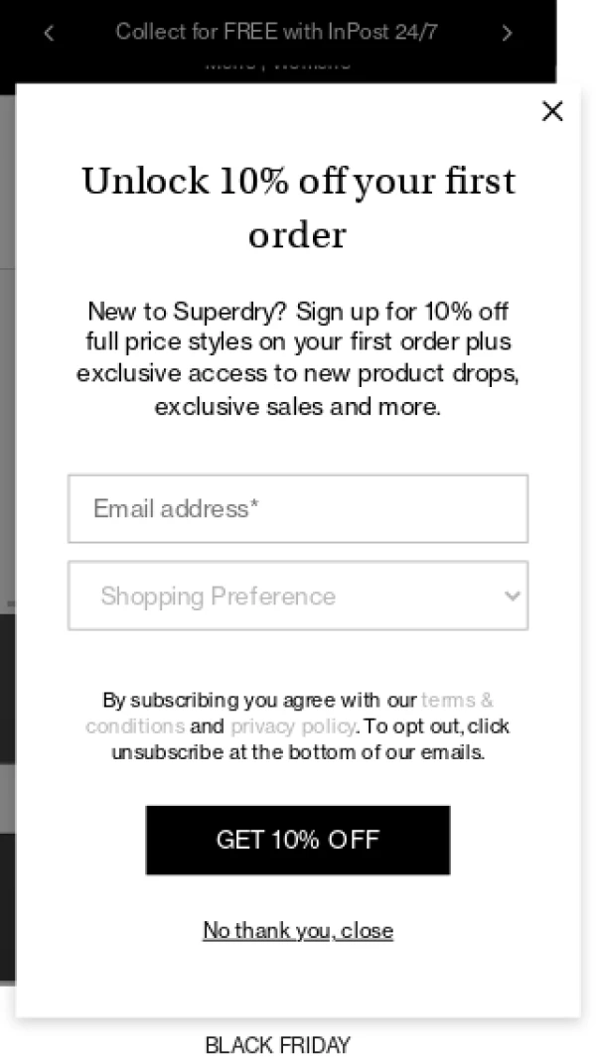
Task: Click the dimmed page area left of popup
Action: click(7, 397)
